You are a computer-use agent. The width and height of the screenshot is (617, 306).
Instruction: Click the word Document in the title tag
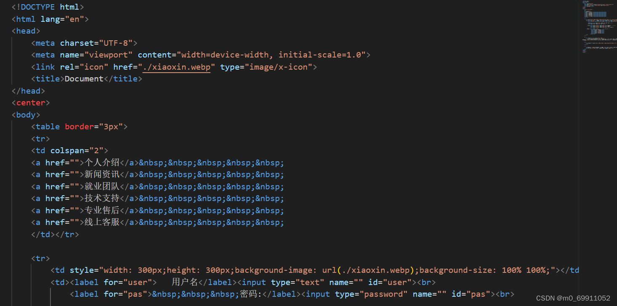84,79
